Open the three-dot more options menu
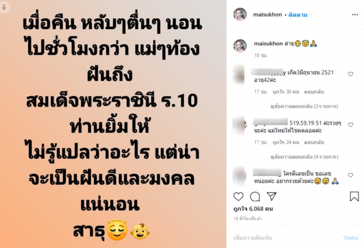364x248 pixels. point(355,15)
